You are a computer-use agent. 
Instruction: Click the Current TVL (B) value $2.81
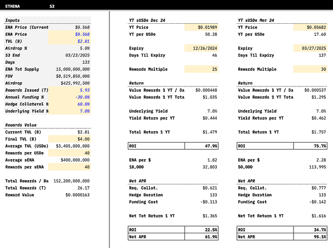pyautogui.click(x=84, y=132)
